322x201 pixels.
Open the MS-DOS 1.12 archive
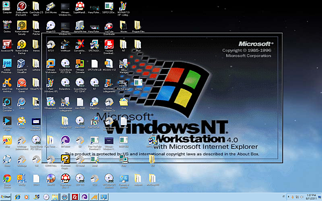(109, 65)
